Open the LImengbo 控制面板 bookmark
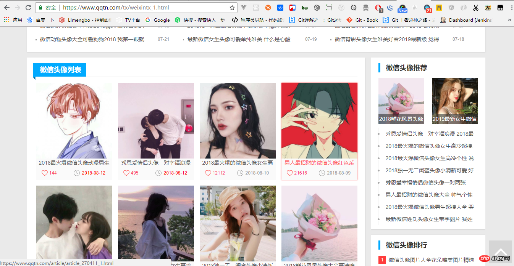Image resolution: width=514 pixels, height=266 pixels. [86, 20]
